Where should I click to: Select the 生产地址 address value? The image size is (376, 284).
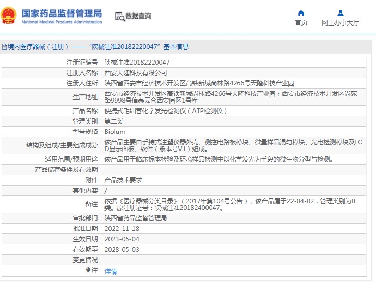pyautogui.click(x=231, y=97)
